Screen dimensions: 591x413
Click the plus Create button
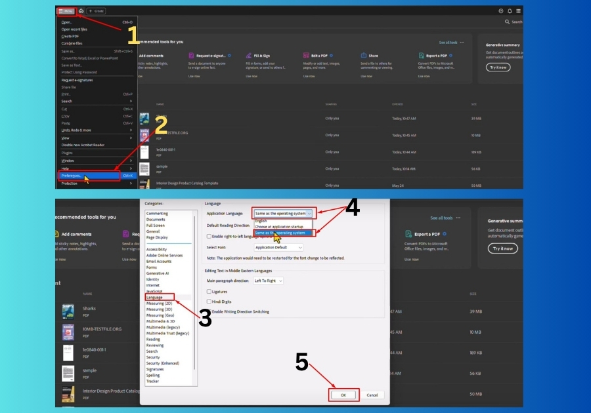point(96,11)
